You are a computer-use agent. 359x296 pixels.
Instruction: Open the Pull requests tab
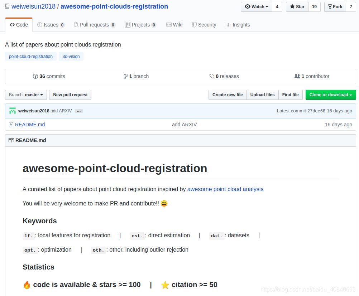(94, 25)
